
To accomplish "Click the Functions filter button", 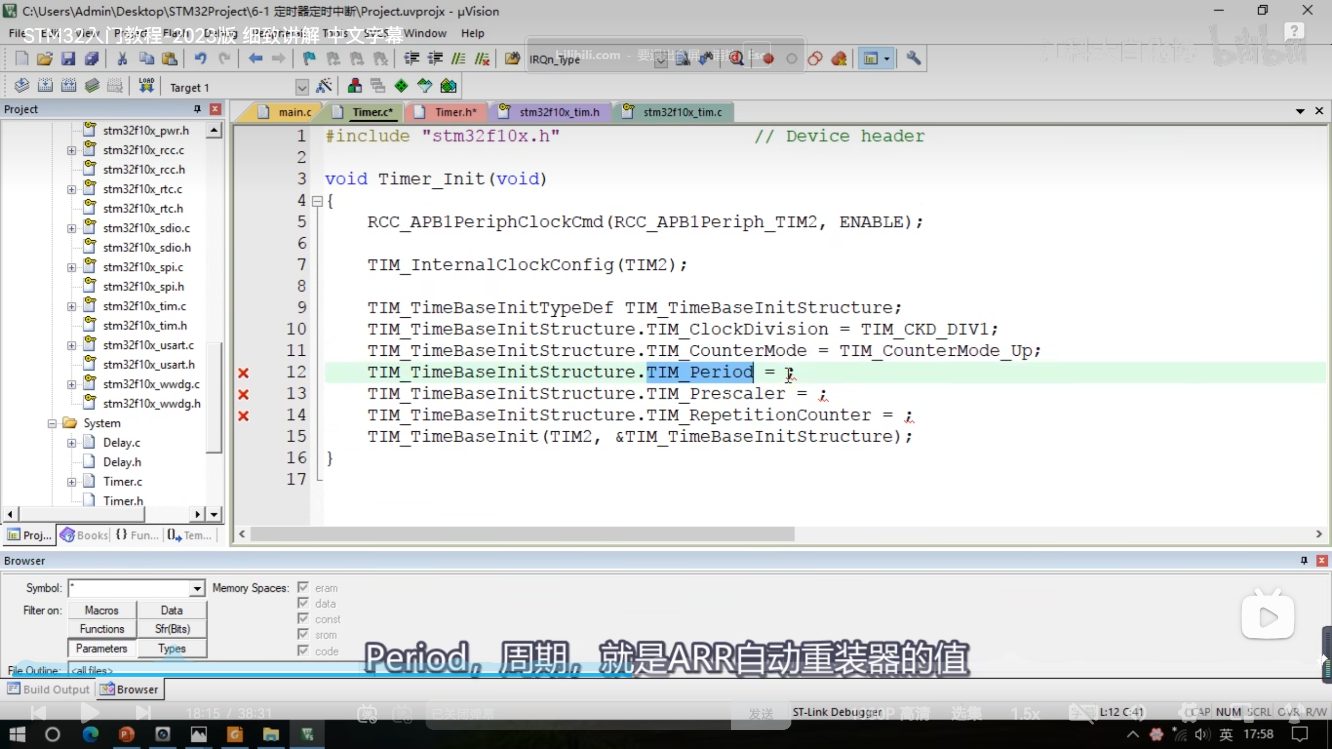I will (102, 629).
